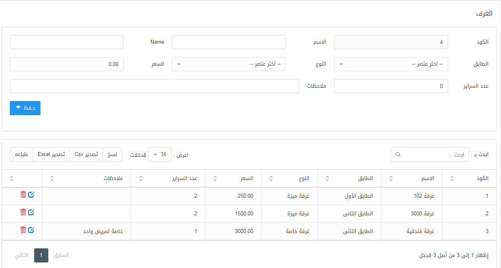The height and width of the screenshot is (268, 501).
Task: Sort table by السعر column arrows
Action: (x=215, y=178)
